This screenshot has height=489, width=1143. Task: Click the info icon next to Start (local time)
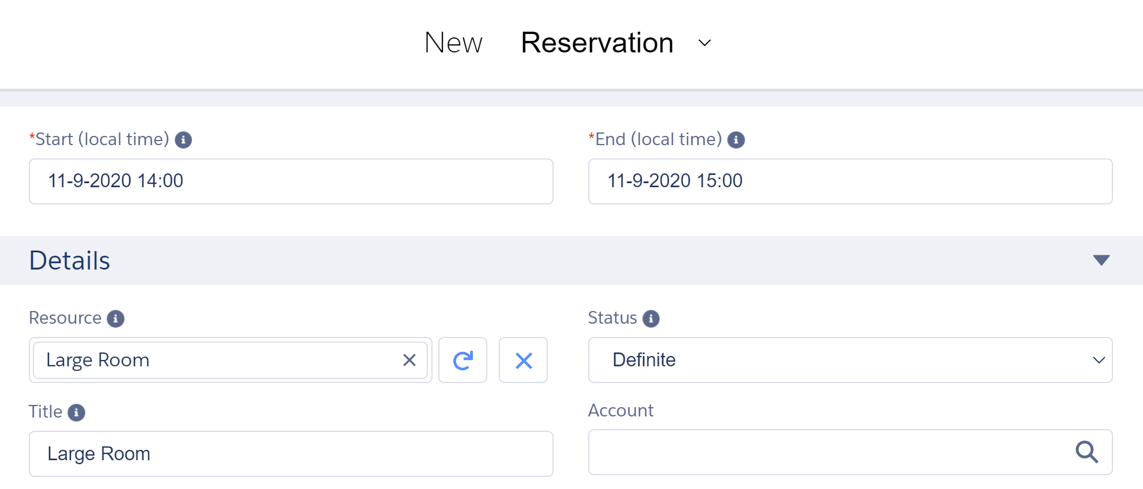coord(183,140)
